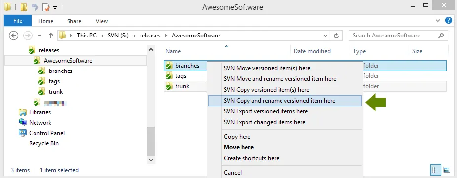Screen dimensions: 457x178
Task: Expand chevron after releases breadcrumb
Action: pos(166,36)
